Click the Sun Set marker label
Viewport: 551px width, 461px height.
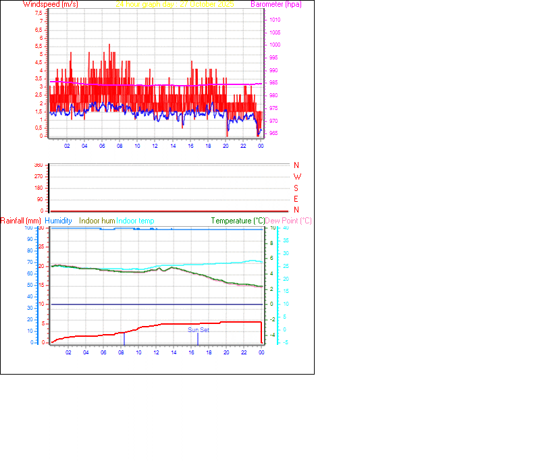click(x=197, y=330)
